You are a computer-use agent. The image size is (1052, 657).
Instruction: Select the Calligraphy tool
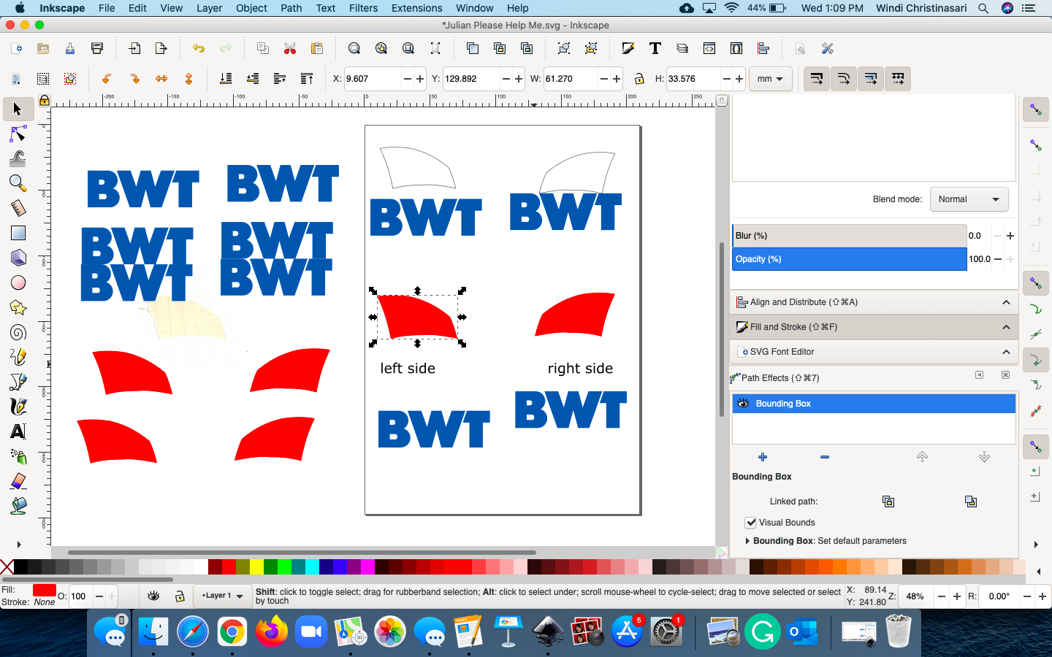18,407
